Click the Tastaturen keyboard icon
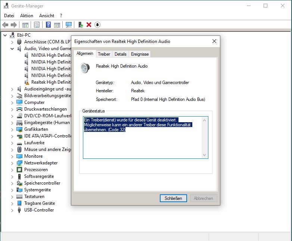Viewport: 292px width, 241px height. (19, 197)
